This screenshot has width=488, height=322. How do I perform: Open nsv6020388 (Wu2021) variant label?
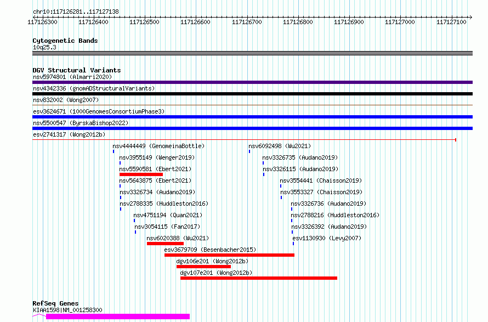pyautogui.click(x=178, y=238)
